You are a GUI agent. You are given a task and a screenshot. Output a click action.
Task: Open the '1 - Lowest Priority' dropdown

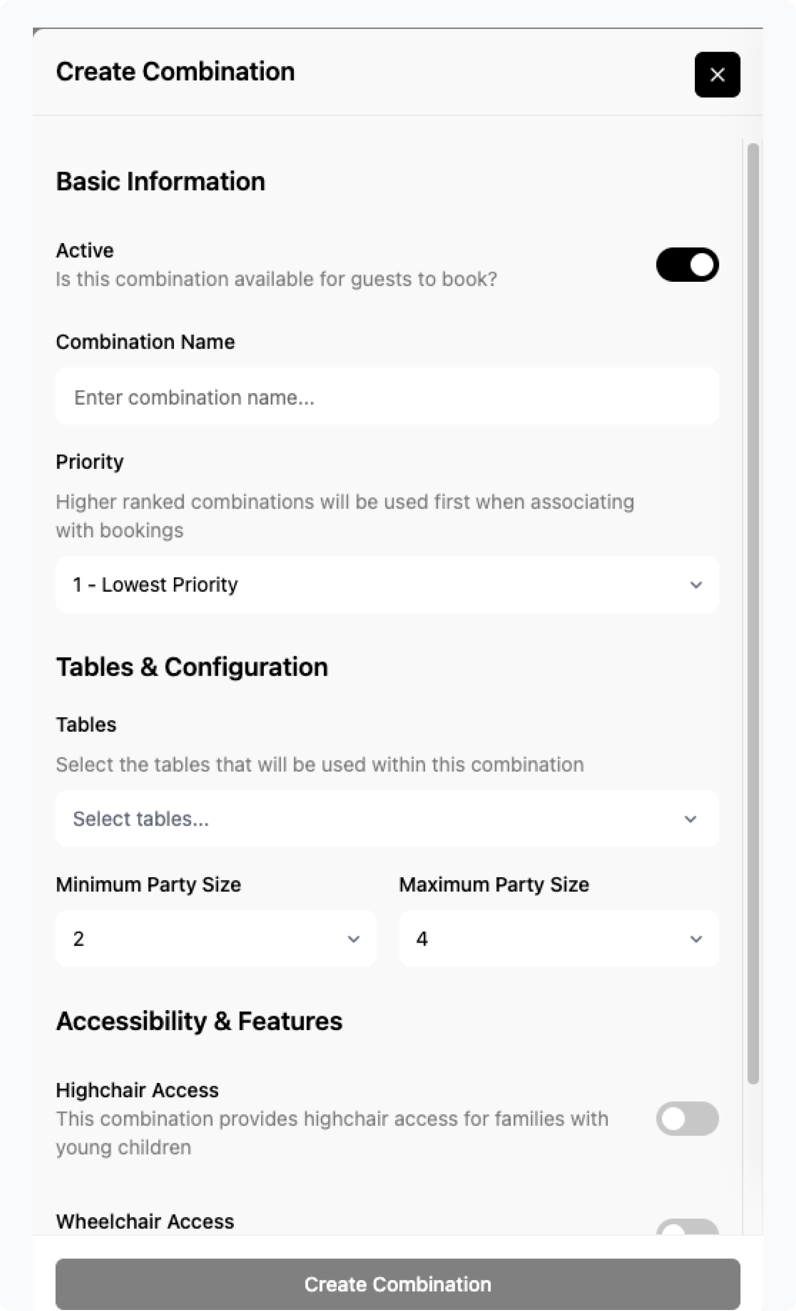(372, 585)
